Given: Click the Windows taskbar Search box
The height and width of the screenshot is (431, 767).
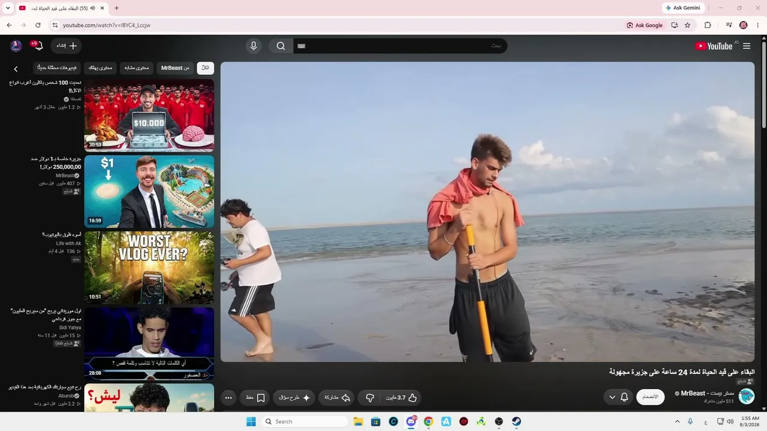Looking at the screenshot, I should click(x=304, y=421).
